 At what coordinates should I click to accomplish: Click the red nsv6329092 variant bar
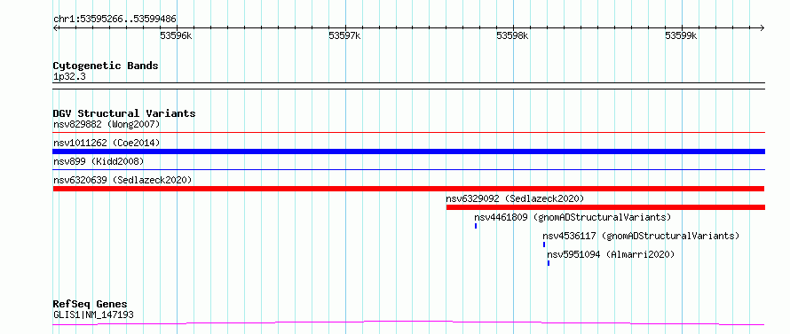[x=605, y=207]
